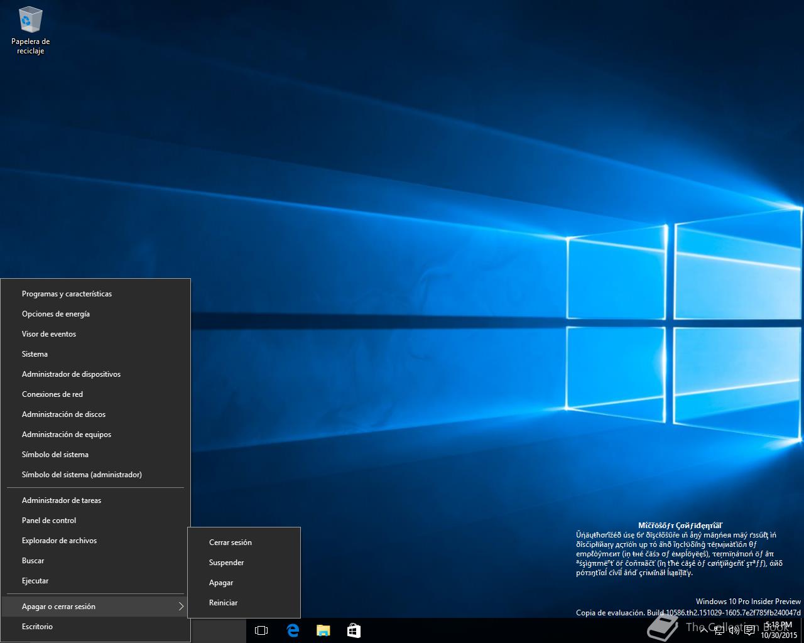Open Explorador de archivos

95,541
